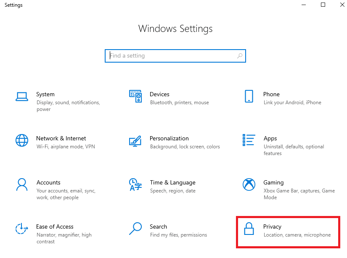
Task: Click inside the Find a setting box
Action: click(172, 56)
